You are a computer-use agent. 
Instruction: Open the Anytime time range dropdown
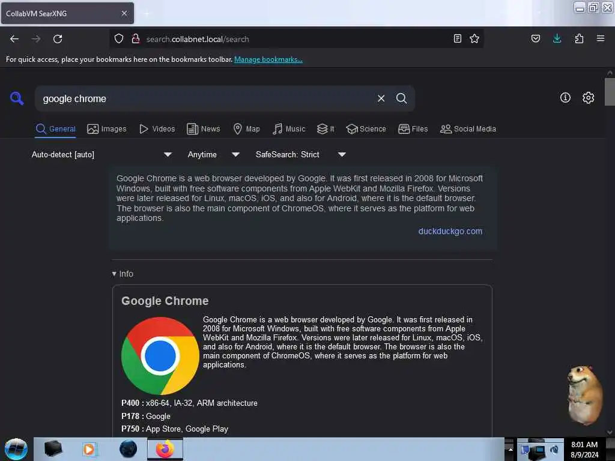click(x=213, y=154)
